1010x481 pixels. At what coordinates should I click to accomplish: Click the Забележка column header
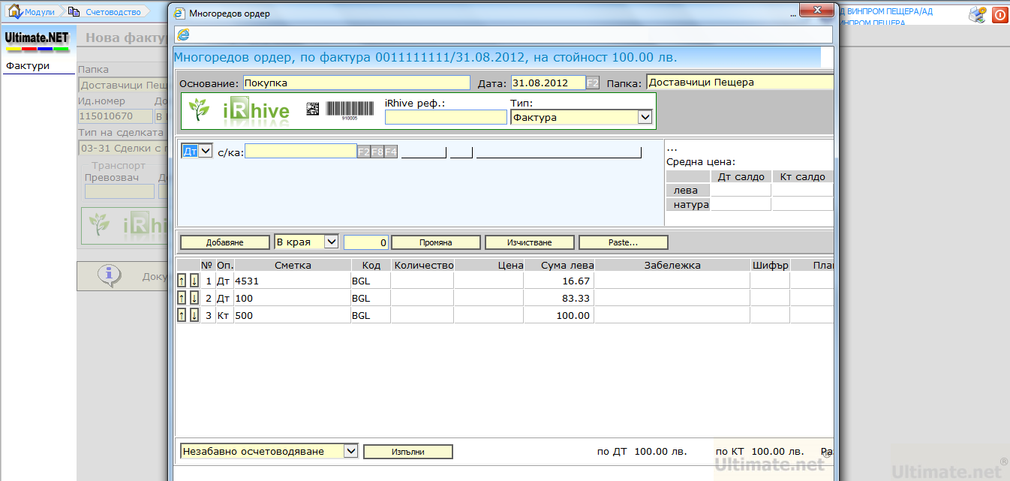672,265
